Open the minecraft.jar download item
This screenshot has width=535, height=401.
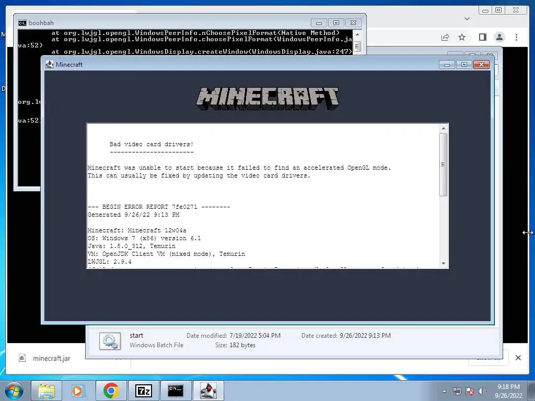point(52,358)
